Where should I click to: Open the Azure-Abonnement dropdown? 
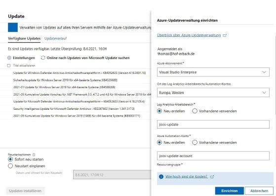point(213,72)
